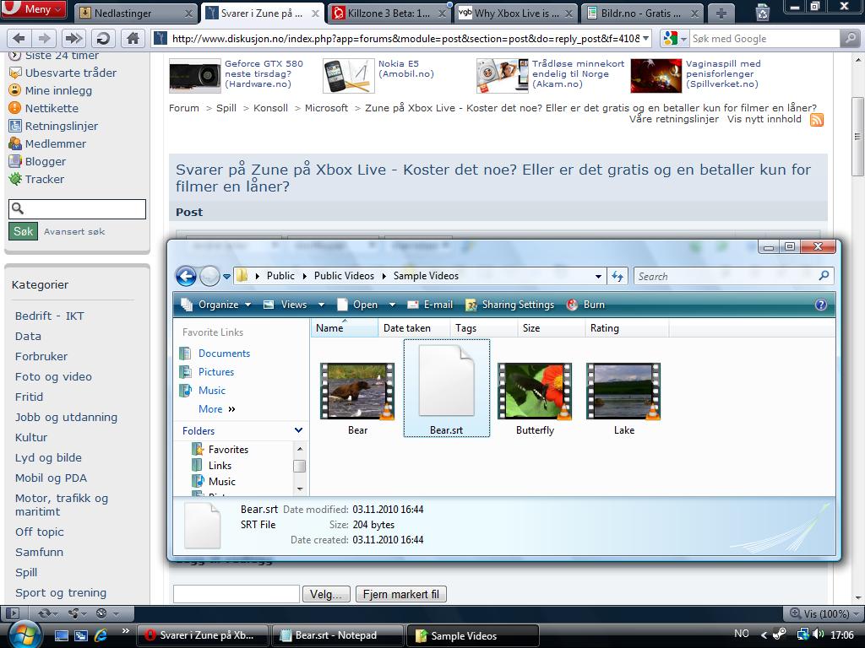Select the Bear video thumbnail

click(x=357, y=391)
